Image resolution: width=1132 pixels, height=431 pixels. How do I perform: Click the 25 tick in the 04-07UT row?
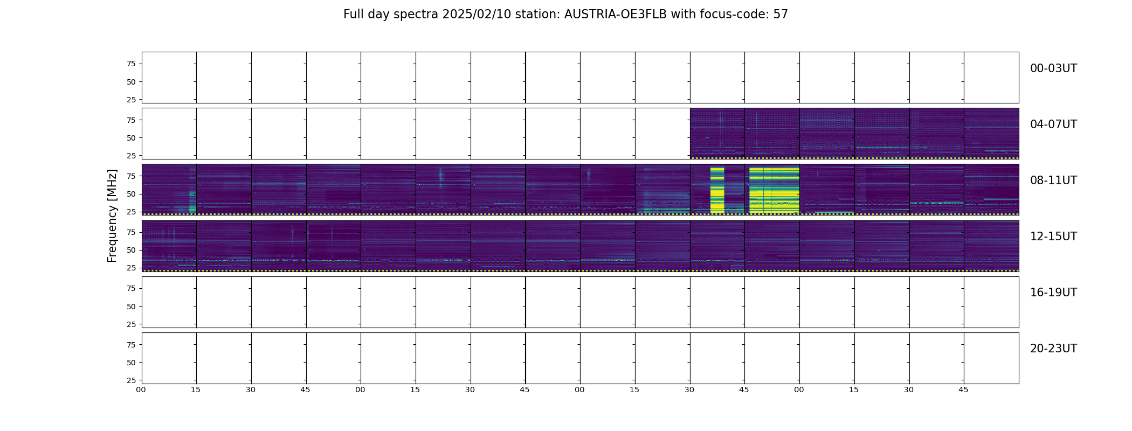click(x=131, y=156)
